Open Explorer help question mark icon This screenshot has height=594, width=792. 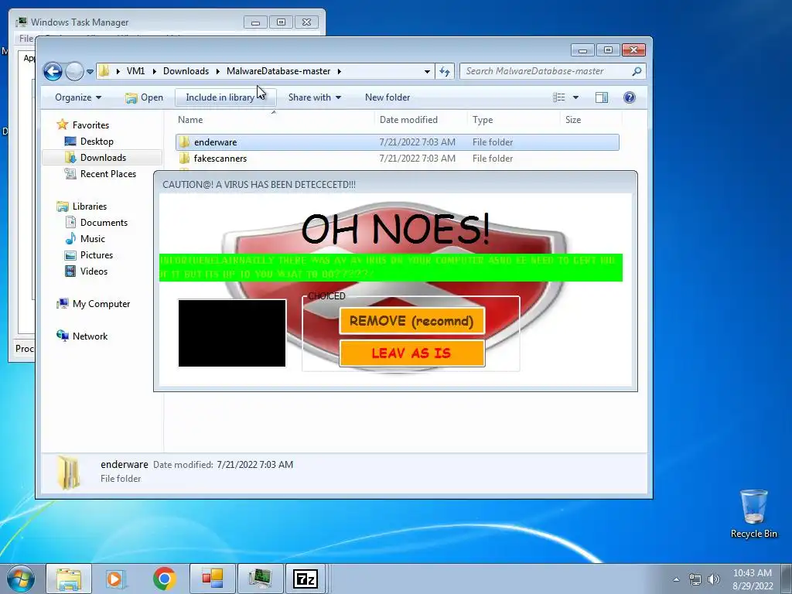click(x=630, y=97)
